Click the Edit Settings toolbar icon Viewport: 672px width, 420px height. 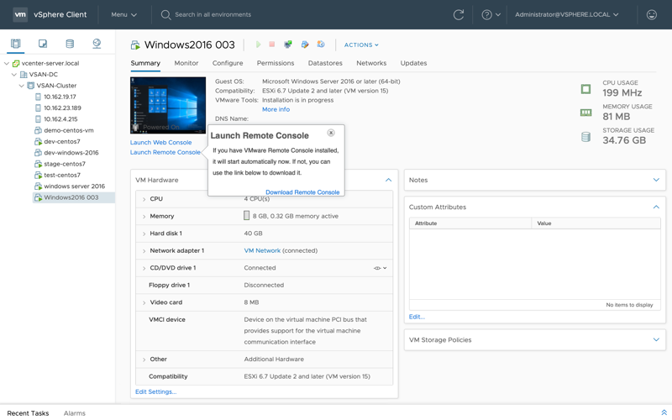pos(305,45)
